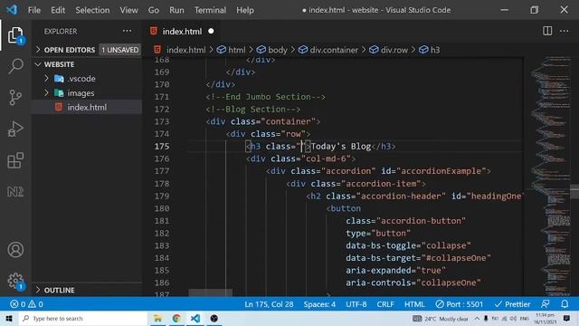This screenshot has height=326, width=579.
Task: Split the editor to the right
Action: [547, 31]
